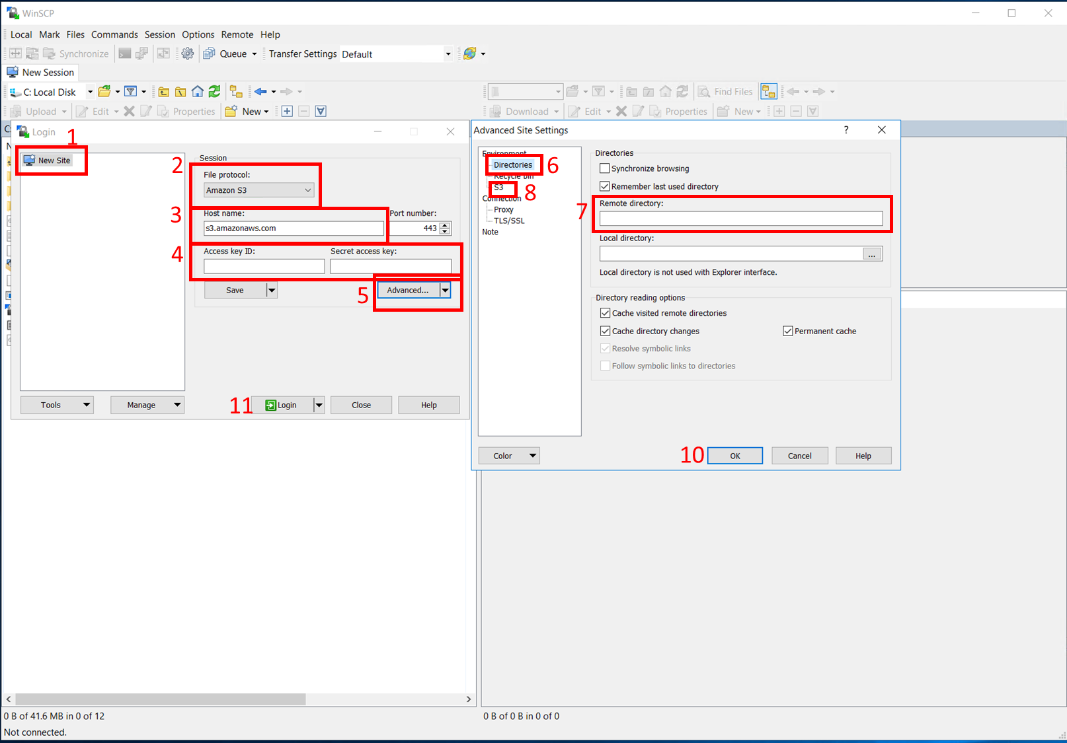Viewport: 1067px width, 743px height.
Task: Click Close in the Login dialog
Action: (361, 405)
